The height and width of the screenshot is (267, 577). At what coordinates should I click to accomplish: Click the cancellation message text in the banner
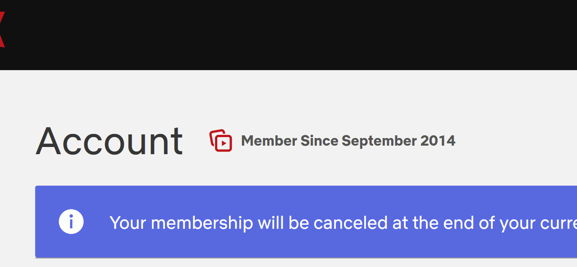pyautogui.click(x=316, y=222)
